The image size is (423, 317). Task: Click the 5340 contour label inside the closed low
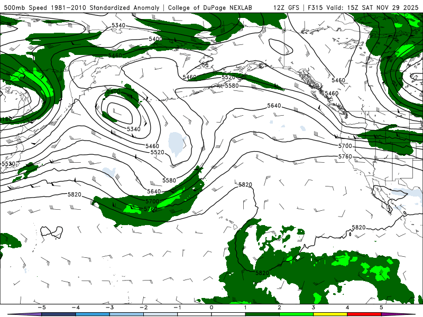pyautogui.click(x=134, y=129)
